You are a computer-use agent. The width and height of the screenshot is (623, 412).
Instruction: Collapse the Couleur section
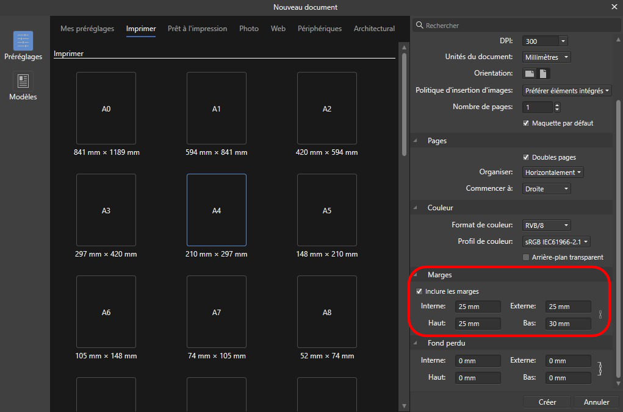(416, 208)
